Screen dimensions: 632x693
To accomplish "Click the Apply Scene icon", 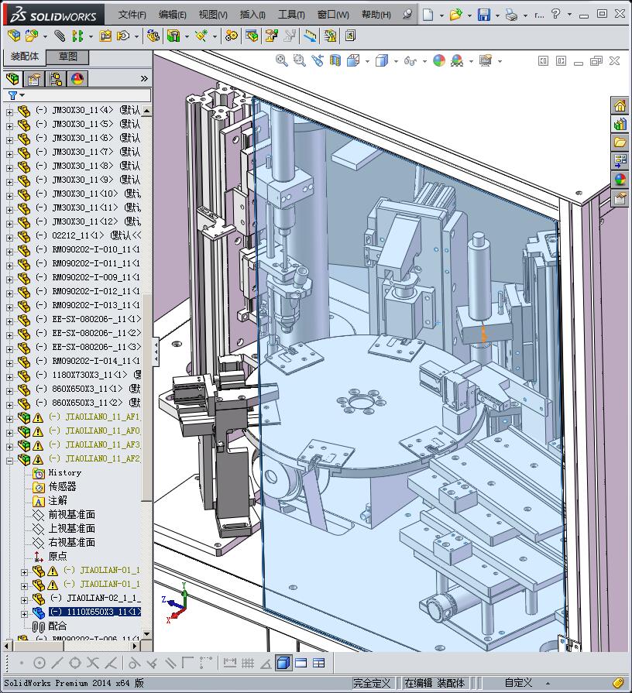I will point(457,60).
